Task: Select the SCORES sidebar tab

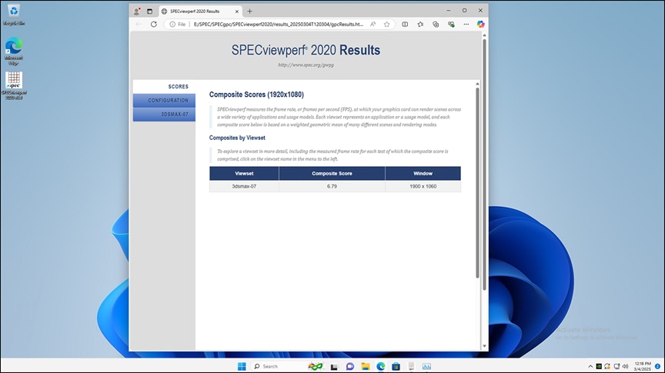Action: [164, 86]
